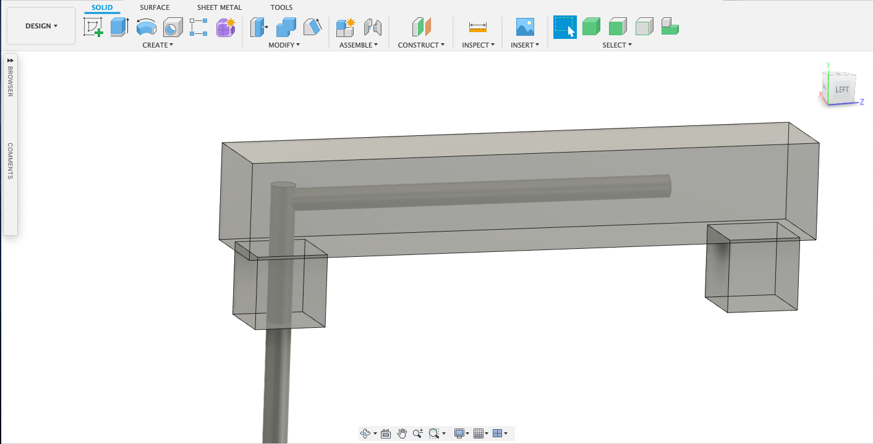This screenshot has height=444, width=873.
Task: Open the CREATE dropdown menu
Action: point(158,45)
